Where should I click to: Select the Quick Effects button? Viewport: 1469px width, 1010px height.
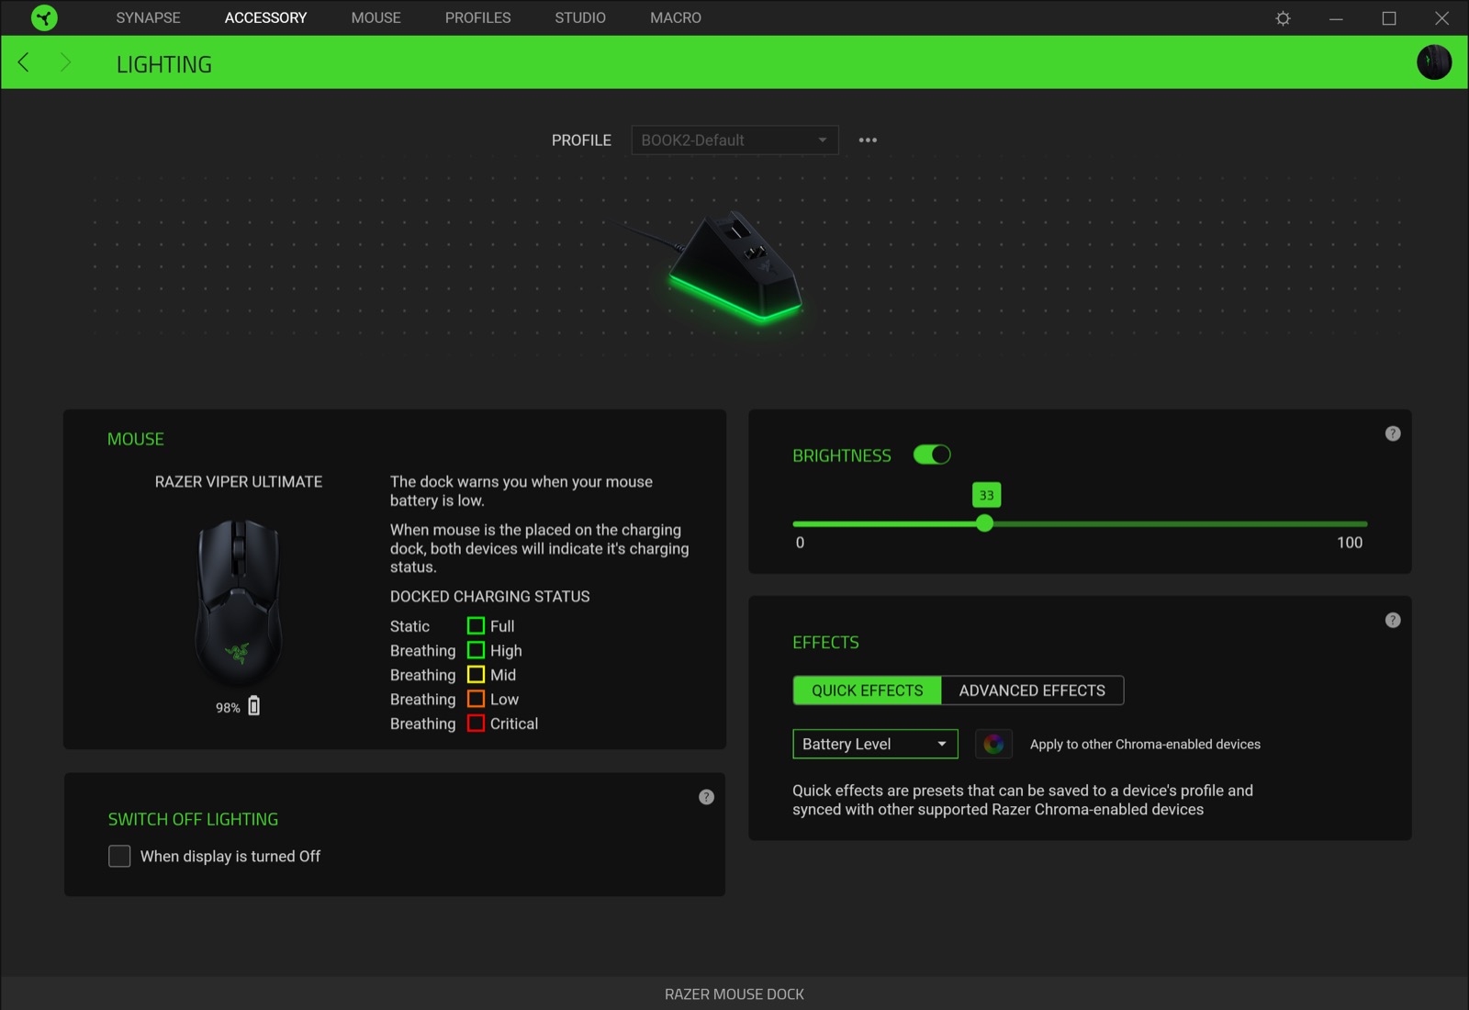867,690
